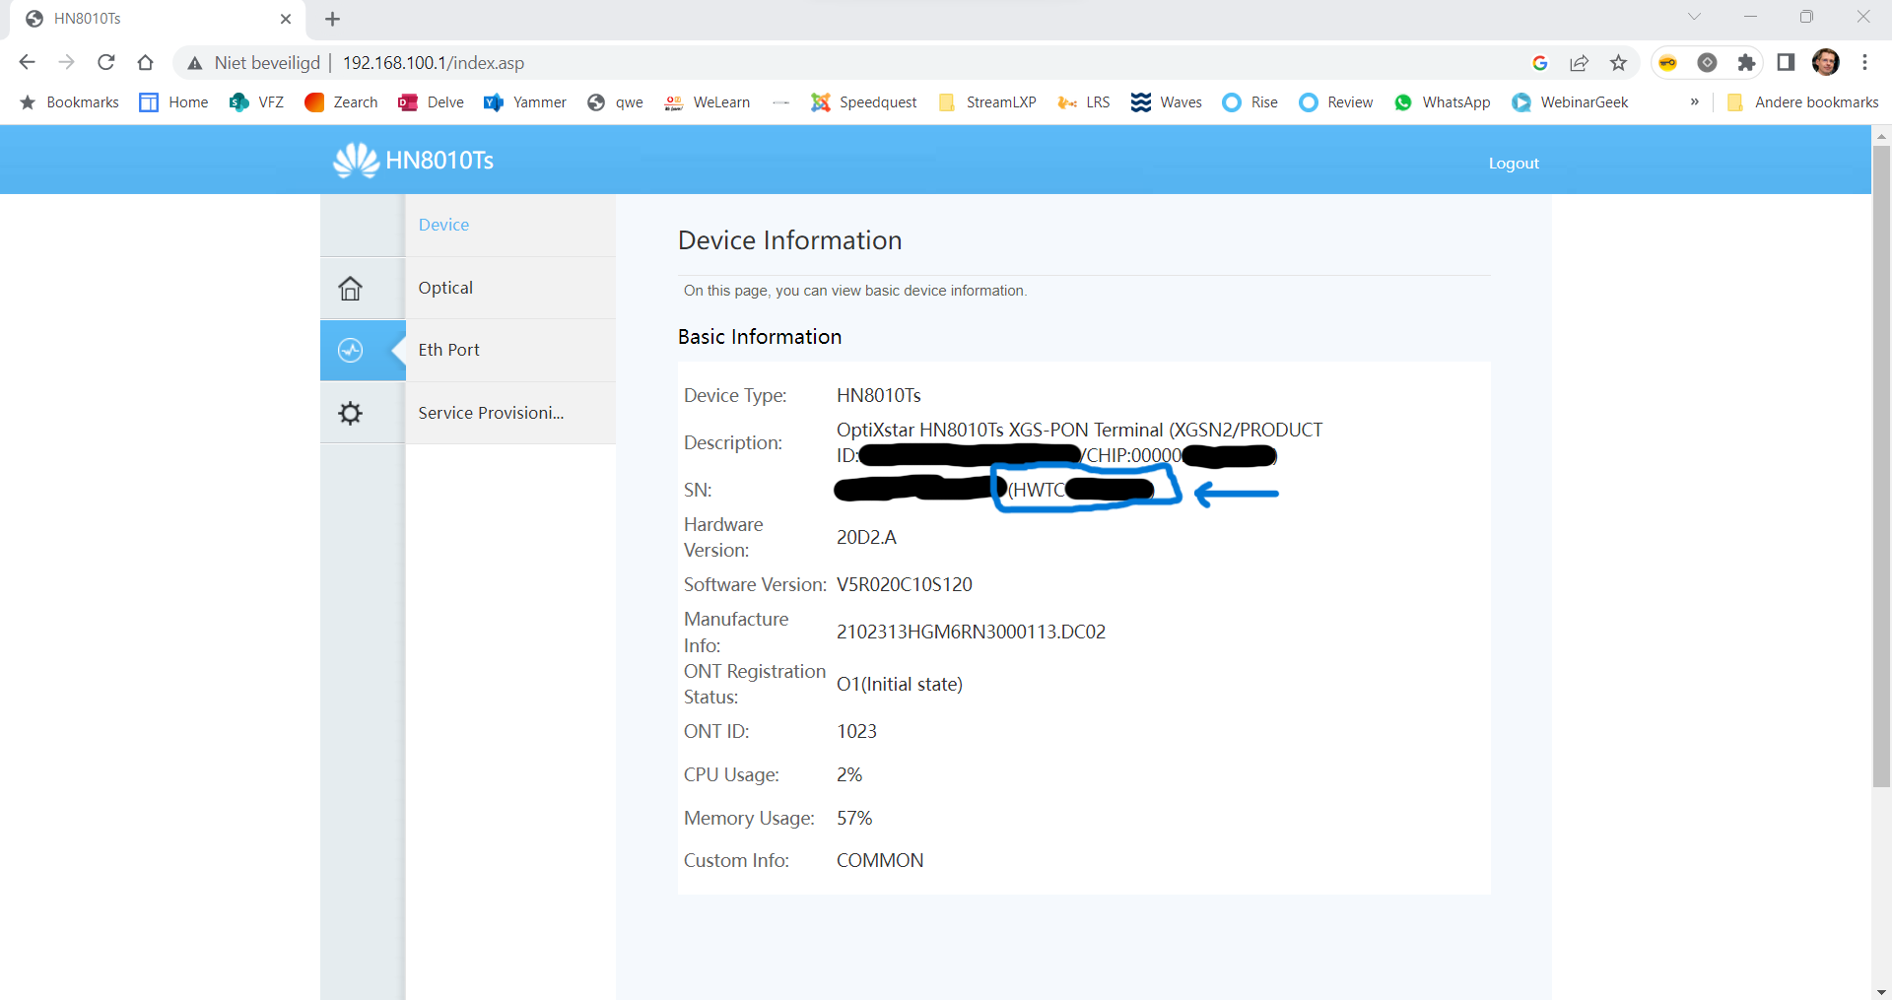Click the Device Information heading
Viewport: 1892px width, 1000px height.
coord(789,240)
